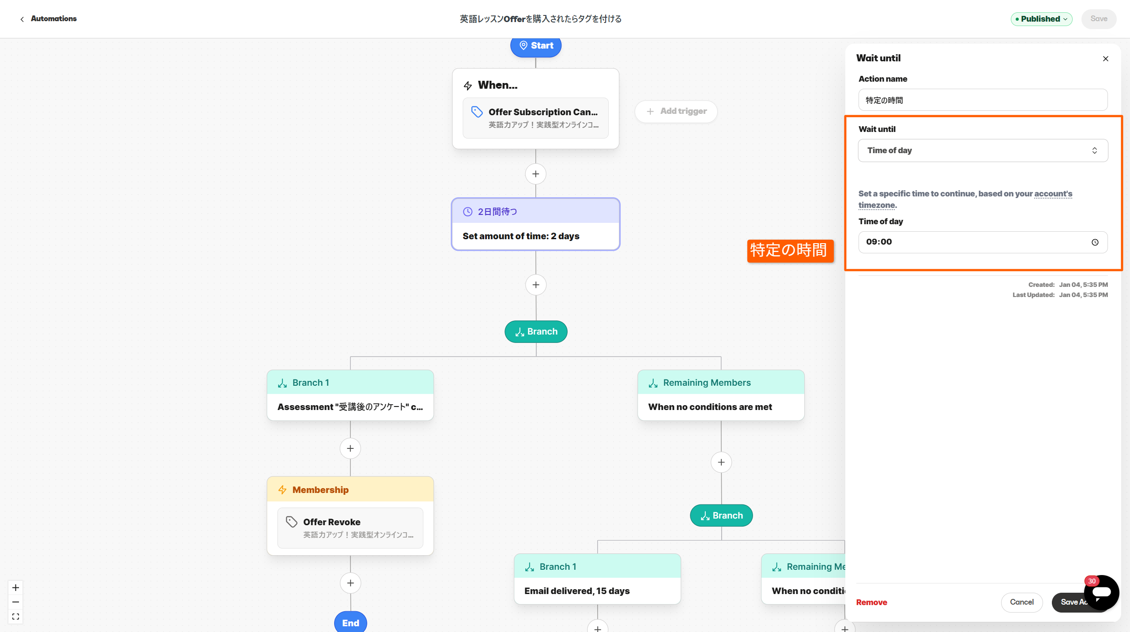
Task: Open the account's timezone link
Action: (1053, 194)
